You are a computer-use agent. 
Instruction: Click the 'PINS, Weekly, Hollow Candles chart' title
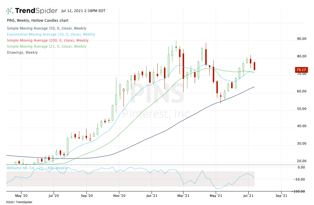click(38, 21)
